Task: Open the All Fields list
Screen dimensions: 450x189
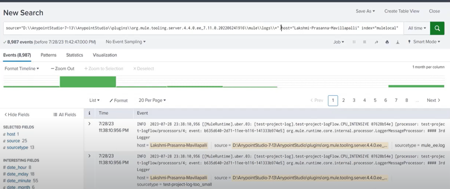Action: pos(65,115)
